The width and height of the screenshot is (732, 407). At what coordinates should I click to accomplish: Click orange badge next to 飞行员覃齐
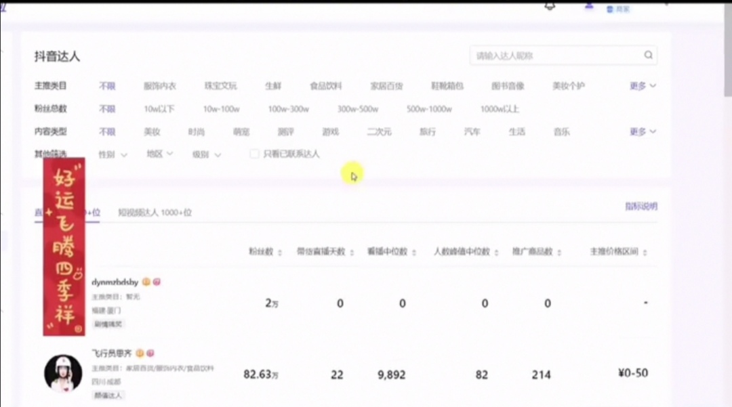[140, 354]
